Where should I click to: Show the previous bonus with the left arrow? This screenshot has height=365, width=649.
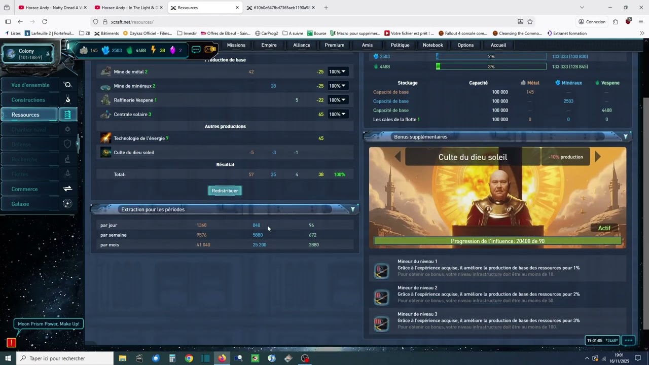[x=398, y=157]
